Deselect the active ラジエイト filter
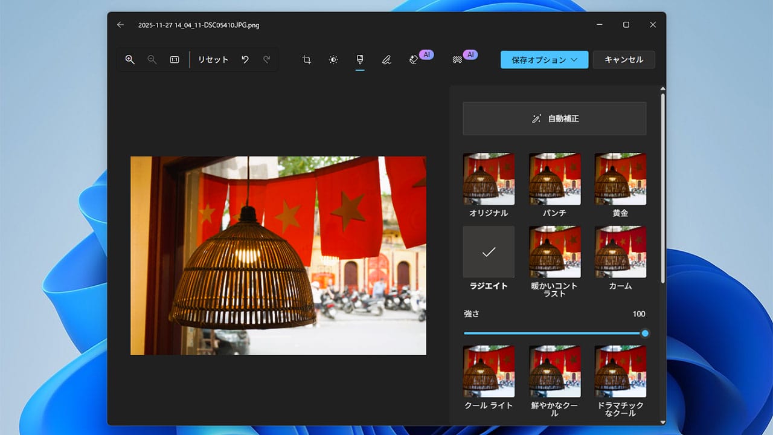The height and width of the screenshot is (435, 773). coord(489,252)
